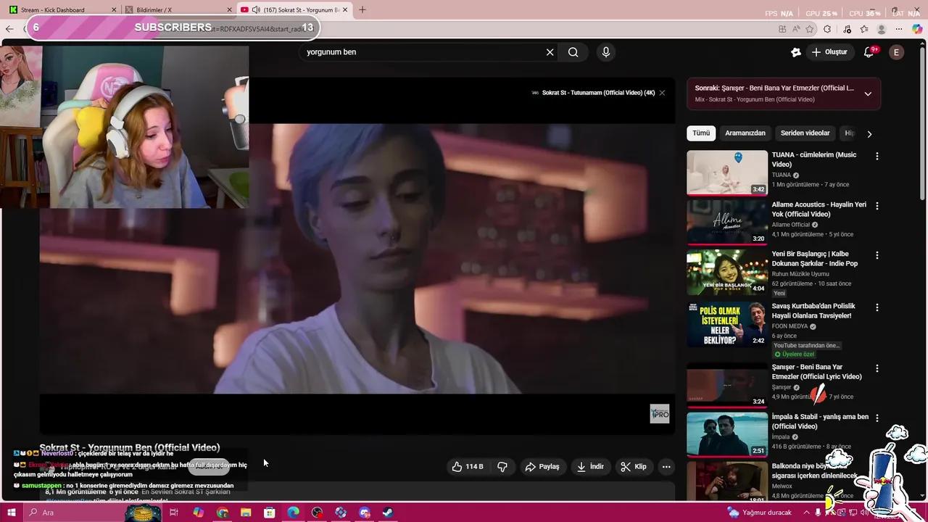The height and width of the screenshot is (522, 928).
Task: Select the Aramanızdan filter chip
Action: pos(745,133)
